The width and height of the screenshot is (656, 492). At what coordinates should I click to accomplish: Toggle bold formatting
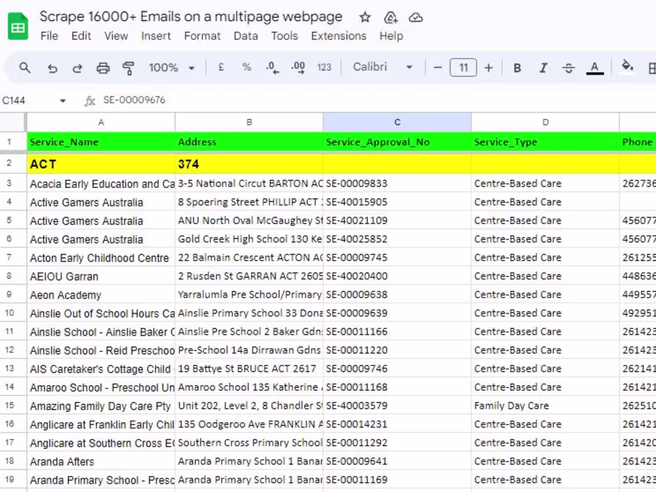click(517, 68)
